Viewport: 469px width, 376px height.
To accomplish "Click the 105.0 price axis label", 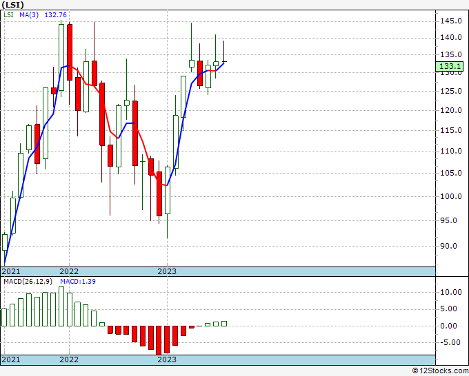I will [x=451, y=173].
